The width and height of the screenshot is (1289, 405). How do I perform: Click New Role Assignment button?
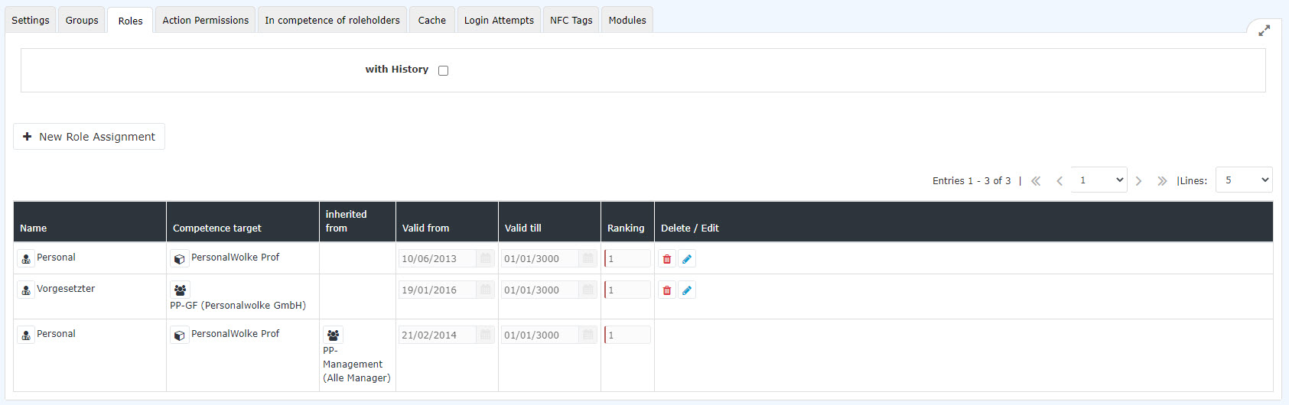89,136
